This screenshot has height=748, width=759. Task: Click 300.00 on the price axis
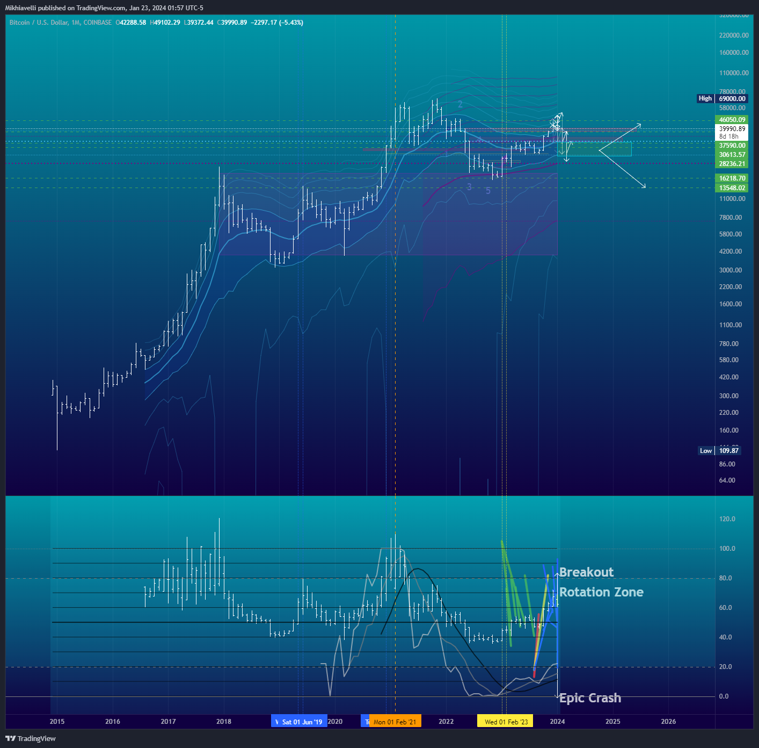pyautogui.click(x=729, y=396)
